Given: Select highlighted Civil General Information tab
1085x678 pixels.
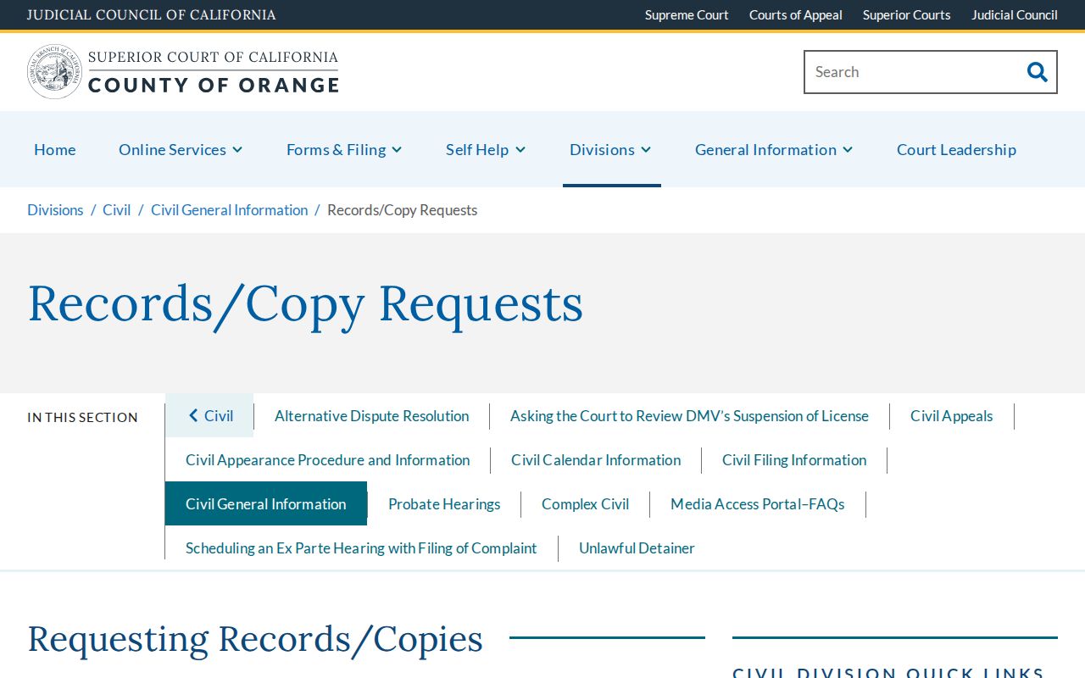Looking at the screenshot, I should tap(266, 503).
